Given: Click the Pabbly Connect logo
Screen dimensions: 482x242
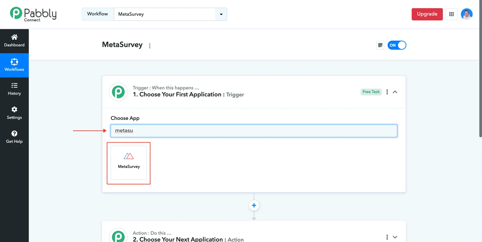Looking at the screenshot, I should pos(33,14).
